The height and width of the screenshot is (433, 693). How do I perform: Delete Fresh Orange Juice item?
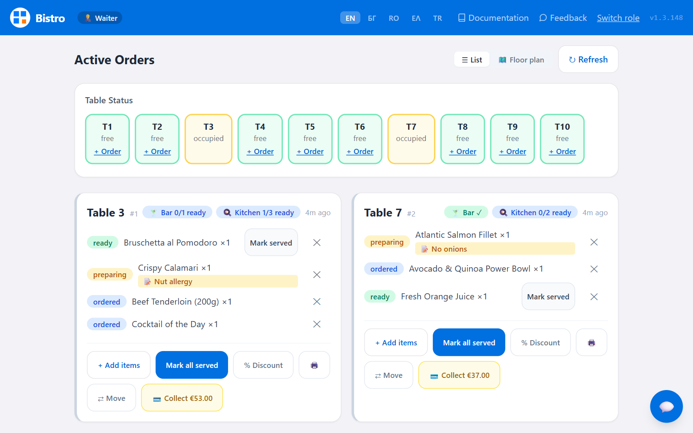(x=594, y=297)
